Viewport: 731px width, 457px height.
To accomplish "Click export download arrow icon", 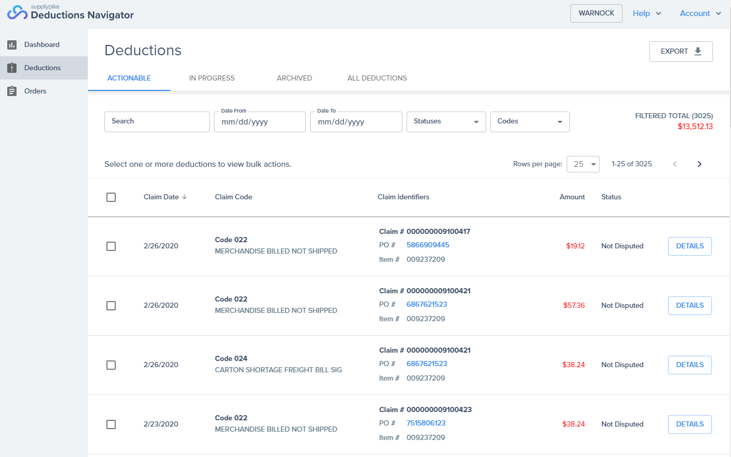I will click(698, 51).
